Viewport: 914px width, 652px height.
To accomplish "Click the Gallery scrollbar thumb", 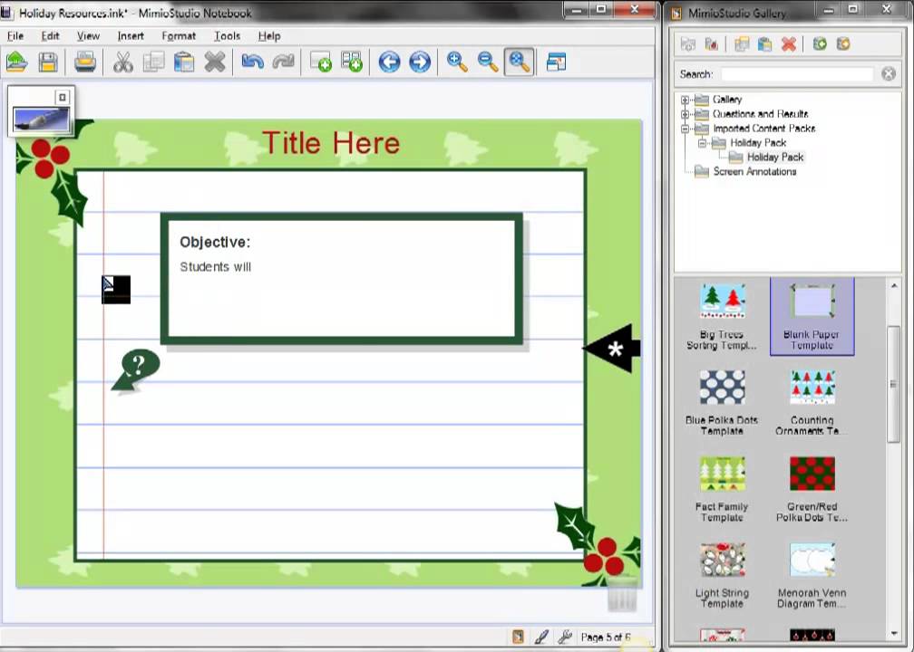I will pos(894,384).
